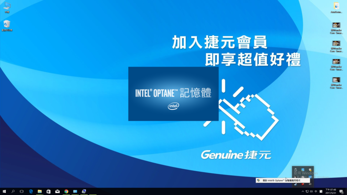The height and width of the screenshot is (195, 347).
Task: Open the This PC desktop icon
Action: click(7, 8)
